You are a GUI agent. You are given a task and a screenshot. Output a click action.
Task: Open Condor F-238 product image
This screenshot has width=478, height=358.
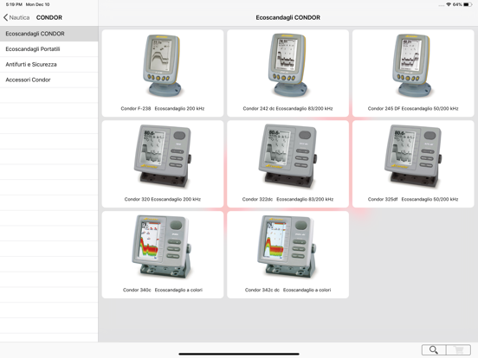click(163, 66)
